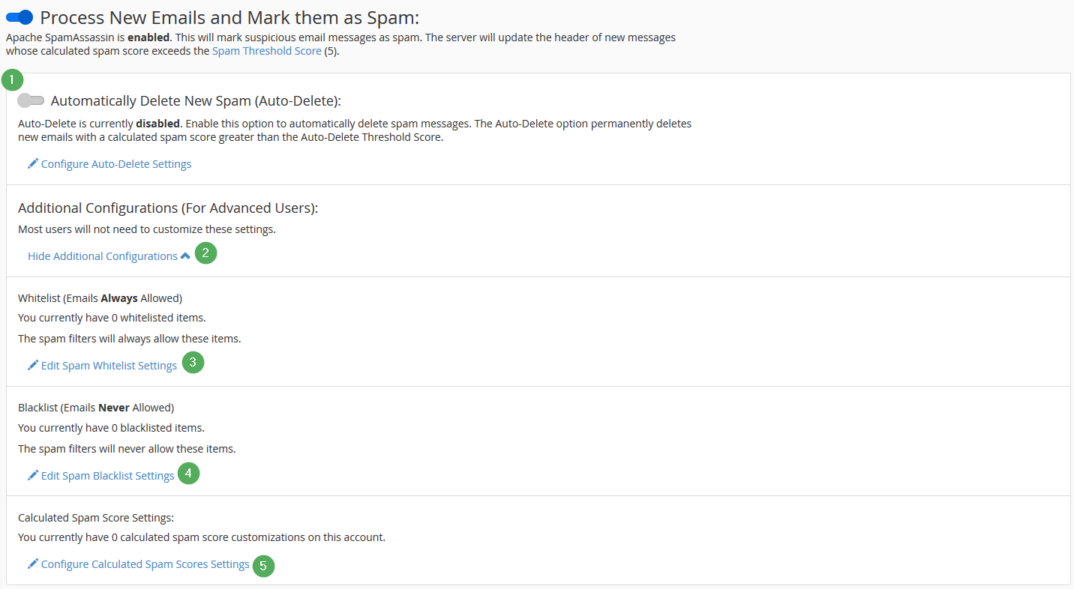The height and width of the screenshot is (589, 1074).
Task: Open Configure Auto-Delete Settings link
Action: tap(116, 164)
